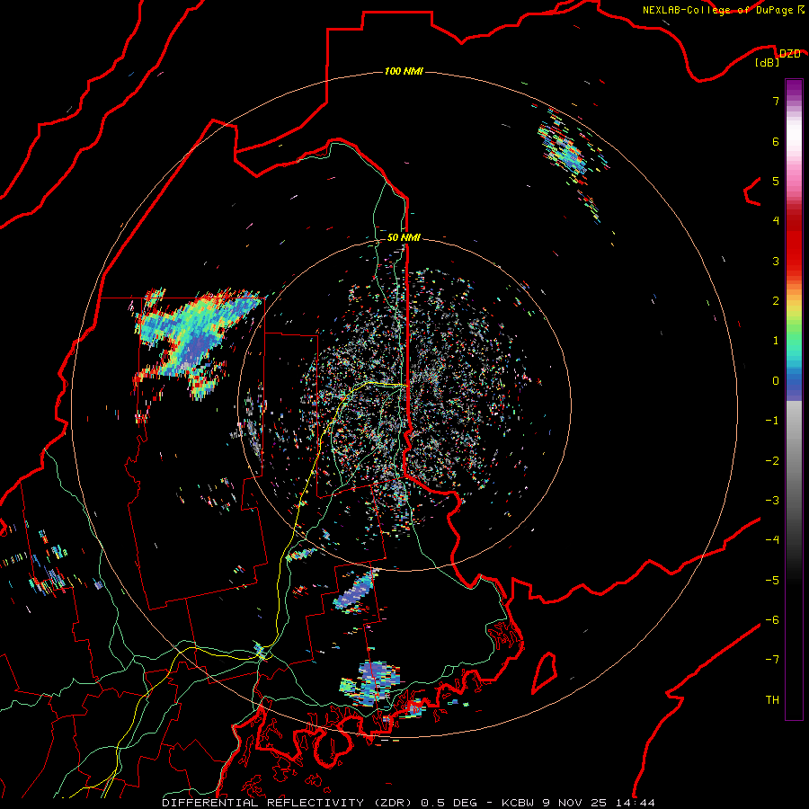The width and height of the screenshot is (809, 809).
Task: Click the TH threshold label on the scale
Action: point(772,699)
